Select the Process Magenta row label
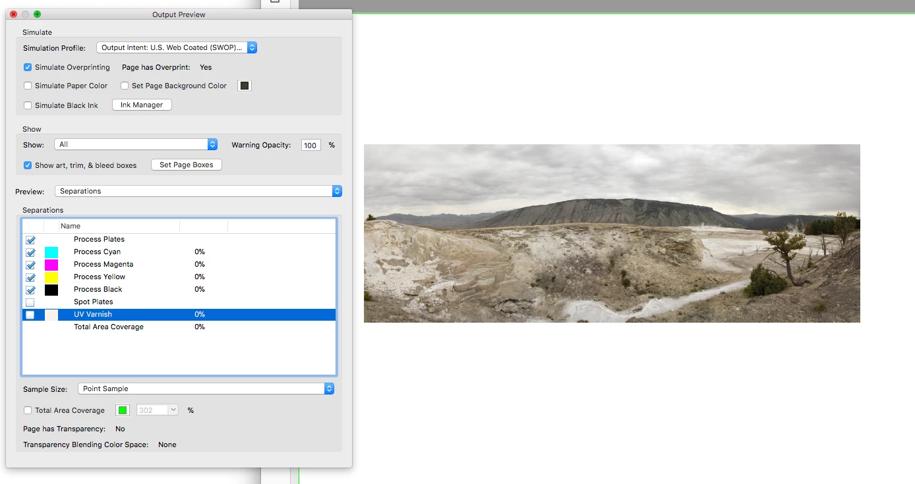The width and height of the screenshot is (915, 484). click(103, 264)
